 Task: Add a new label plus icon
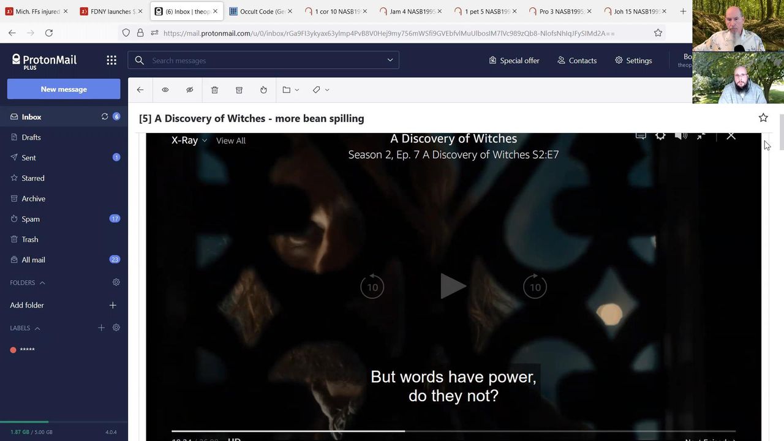[102, 328]
